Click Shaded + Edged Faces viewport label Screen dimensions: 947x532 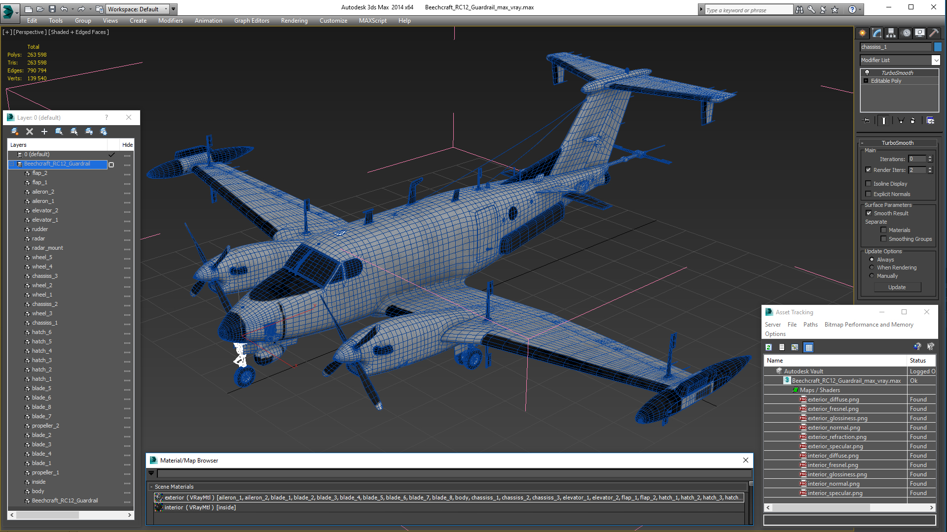(x=78, y=32)
